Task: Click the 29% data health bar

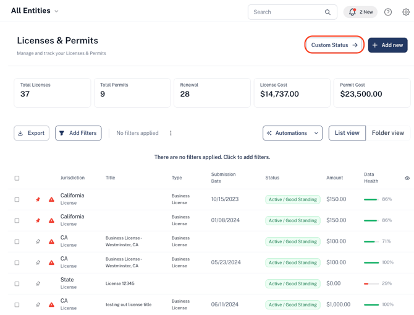Action: click(x=371, y=283)
